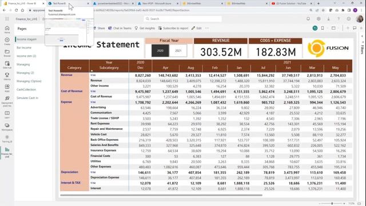This screenshot has height=206, width=366.
Task: Open the Managing (2) page
Action: point(25,73)
